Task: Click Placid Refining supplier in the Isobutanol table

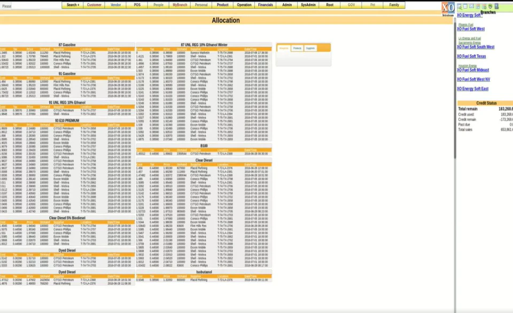Action: [199, 280]
